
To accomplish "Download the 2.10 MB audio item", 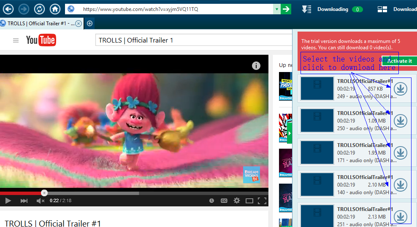I will coord(401,185).
